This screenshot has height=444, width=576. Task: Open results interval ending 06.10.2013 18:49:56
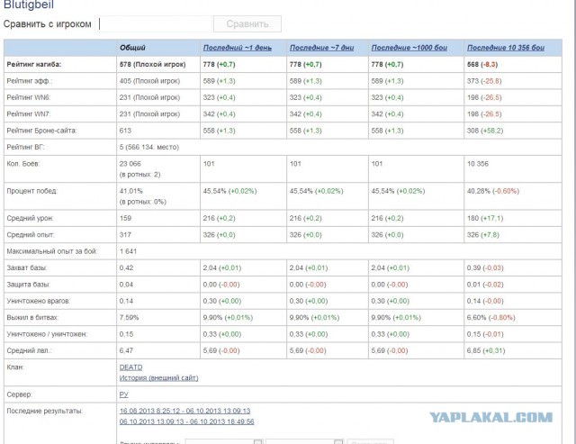tap(186, 421)
